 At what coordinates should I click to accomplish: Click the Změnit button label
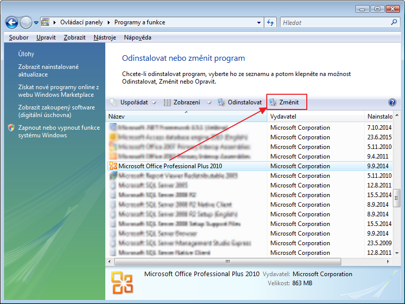coord(289,102)
